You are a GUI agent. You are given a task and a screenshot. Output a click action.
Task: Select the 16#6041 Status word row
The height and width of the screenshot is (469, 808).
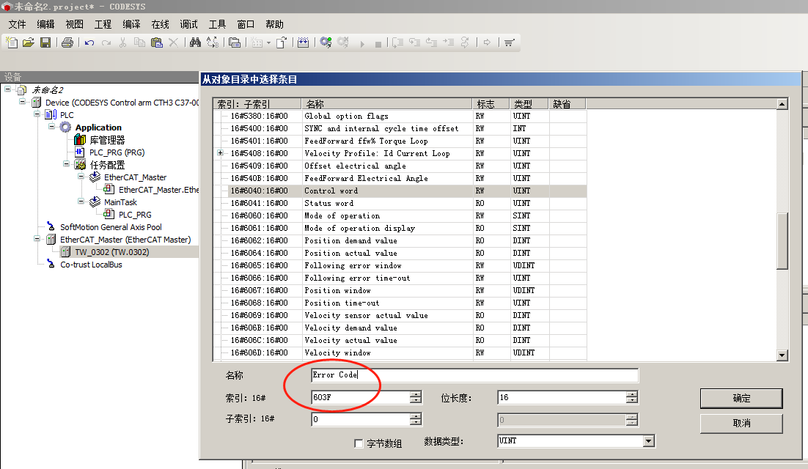click(400, 203)
